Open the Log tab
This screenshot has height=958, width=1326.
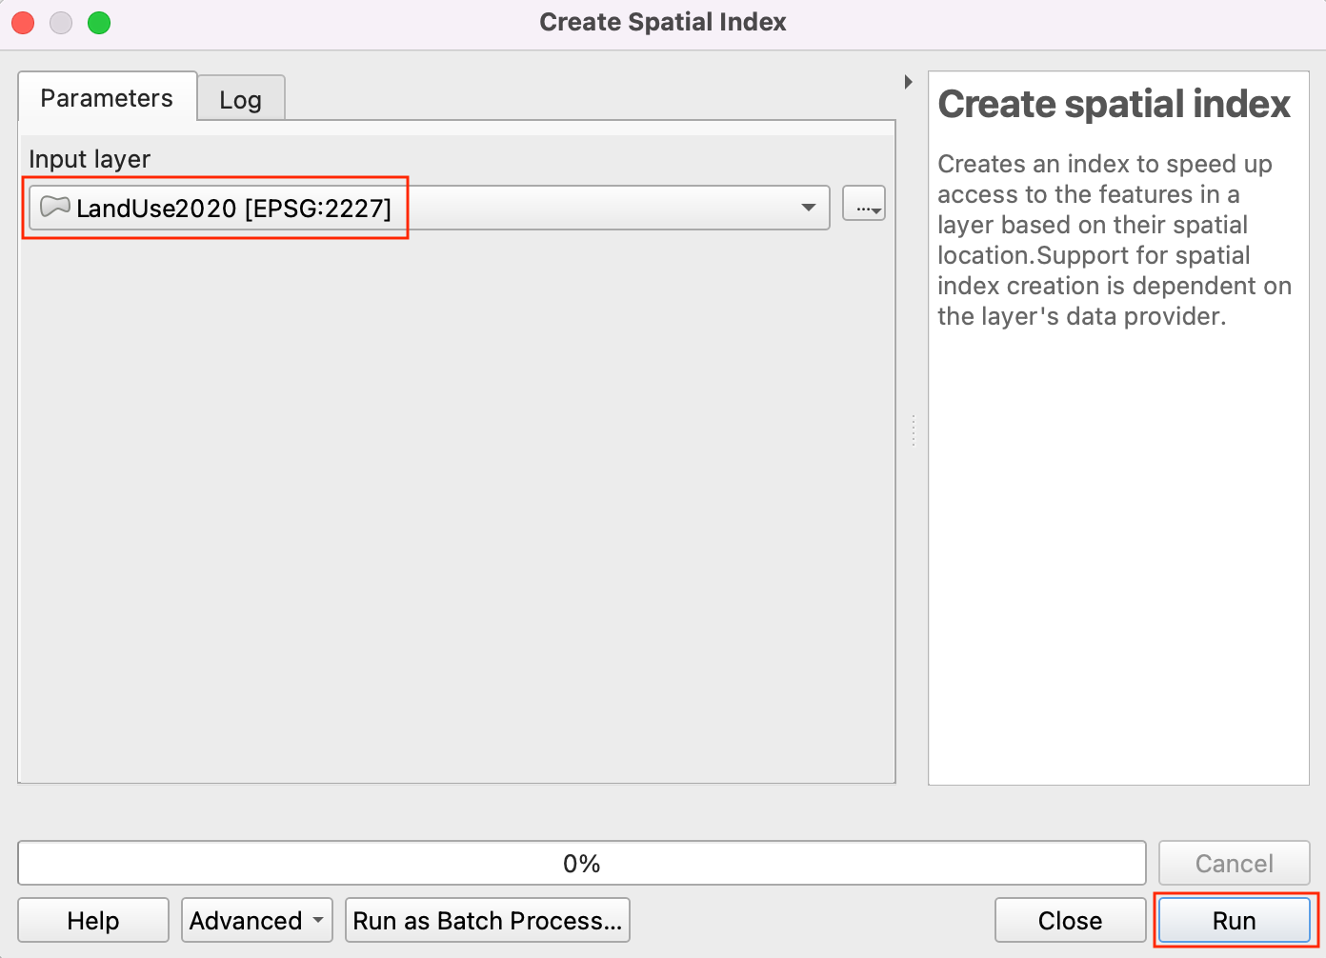click(x=241, y=99)
